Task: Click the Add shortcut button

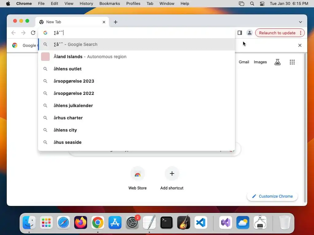Action: [x=172, y=178]
